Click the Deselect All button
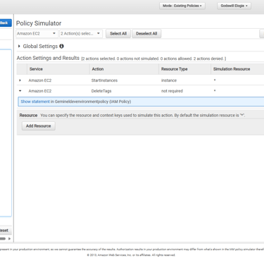The image size is (264, 258). tap(146, 34)
